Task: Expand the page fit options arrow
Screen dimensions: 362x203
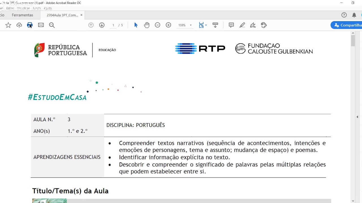Action: (206, 25)
